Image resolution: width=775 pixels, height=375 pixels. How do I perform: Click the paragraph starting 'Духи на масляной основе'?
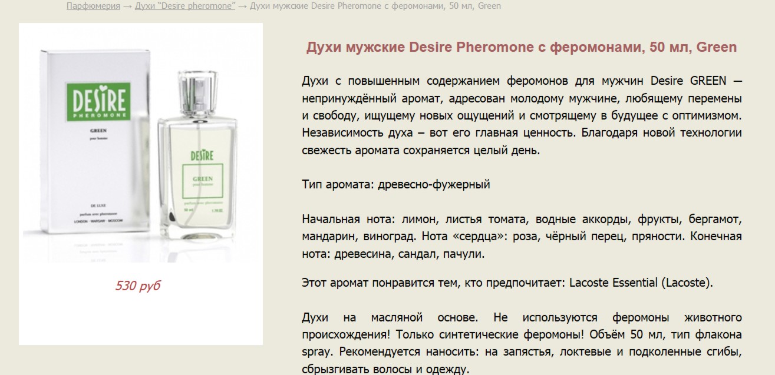coord(522,344)
